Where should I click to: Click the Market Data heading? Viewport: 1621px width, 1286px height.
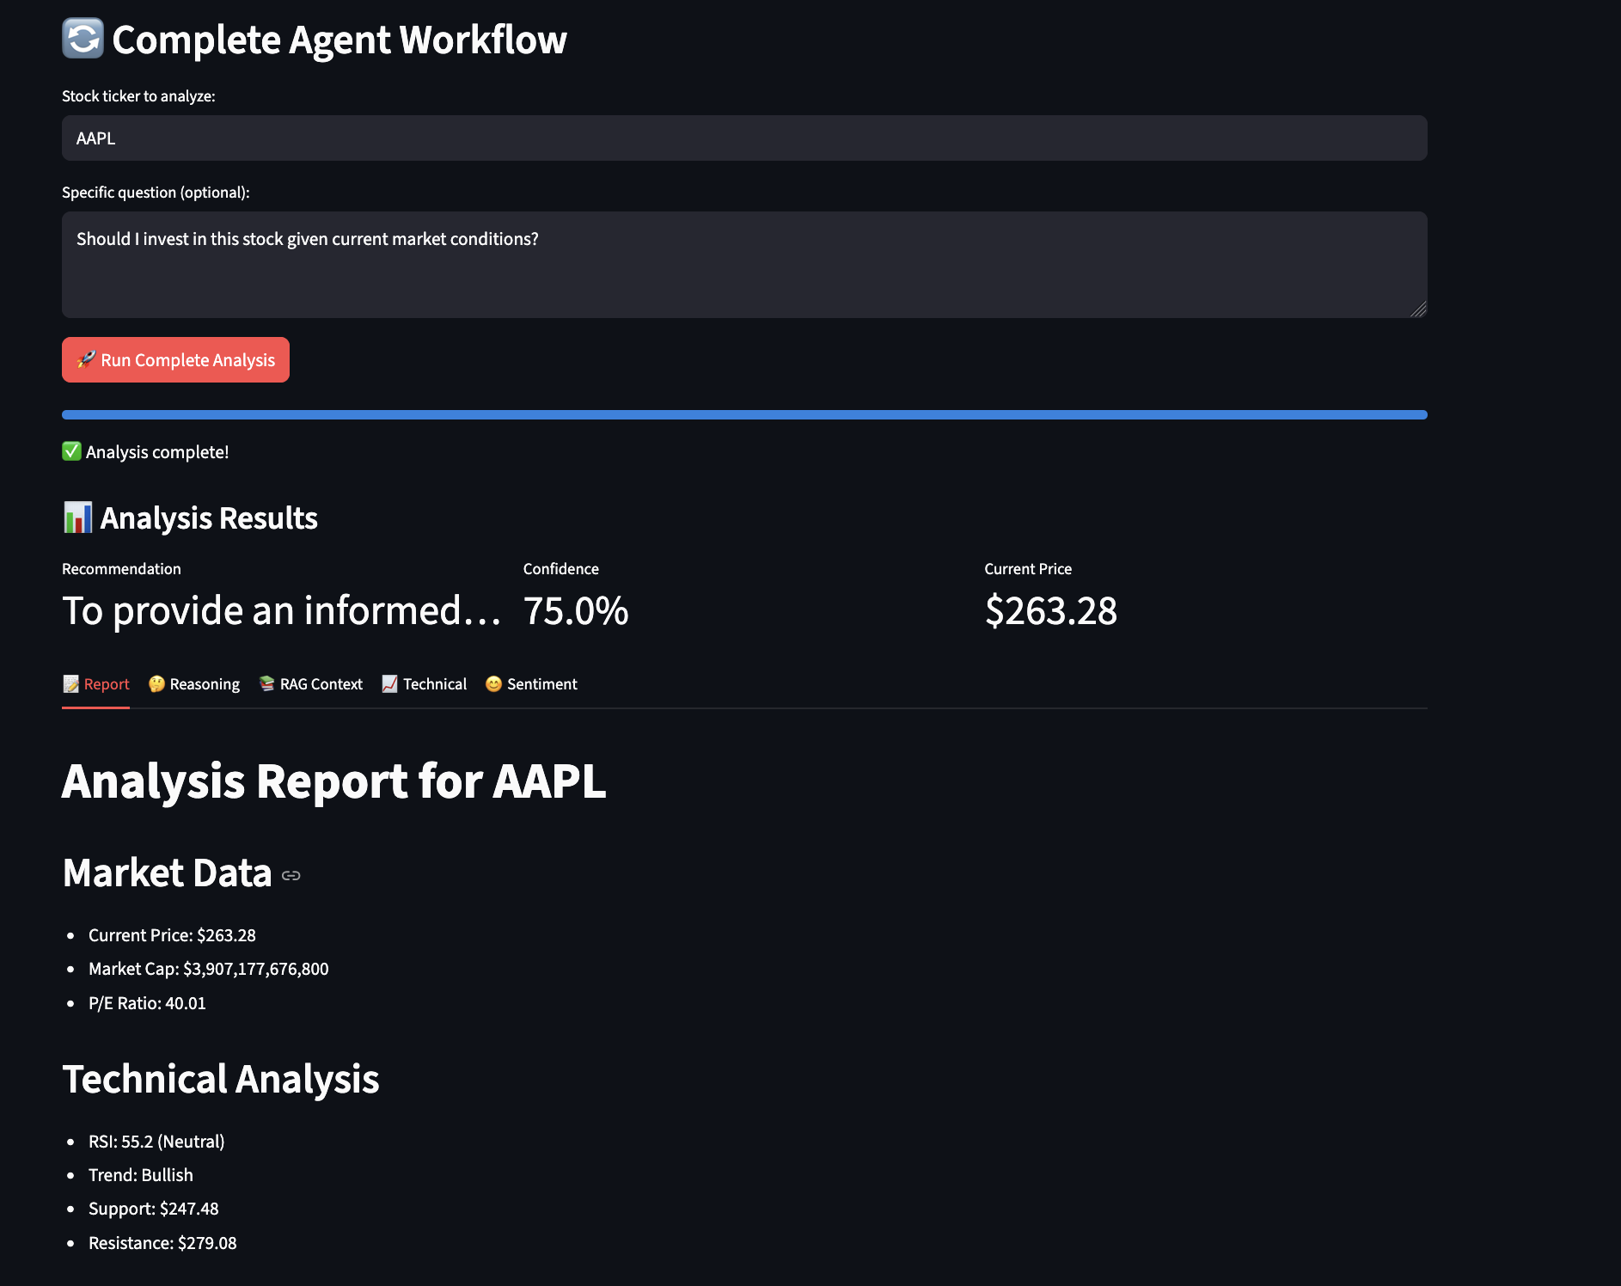coord(168,873)
